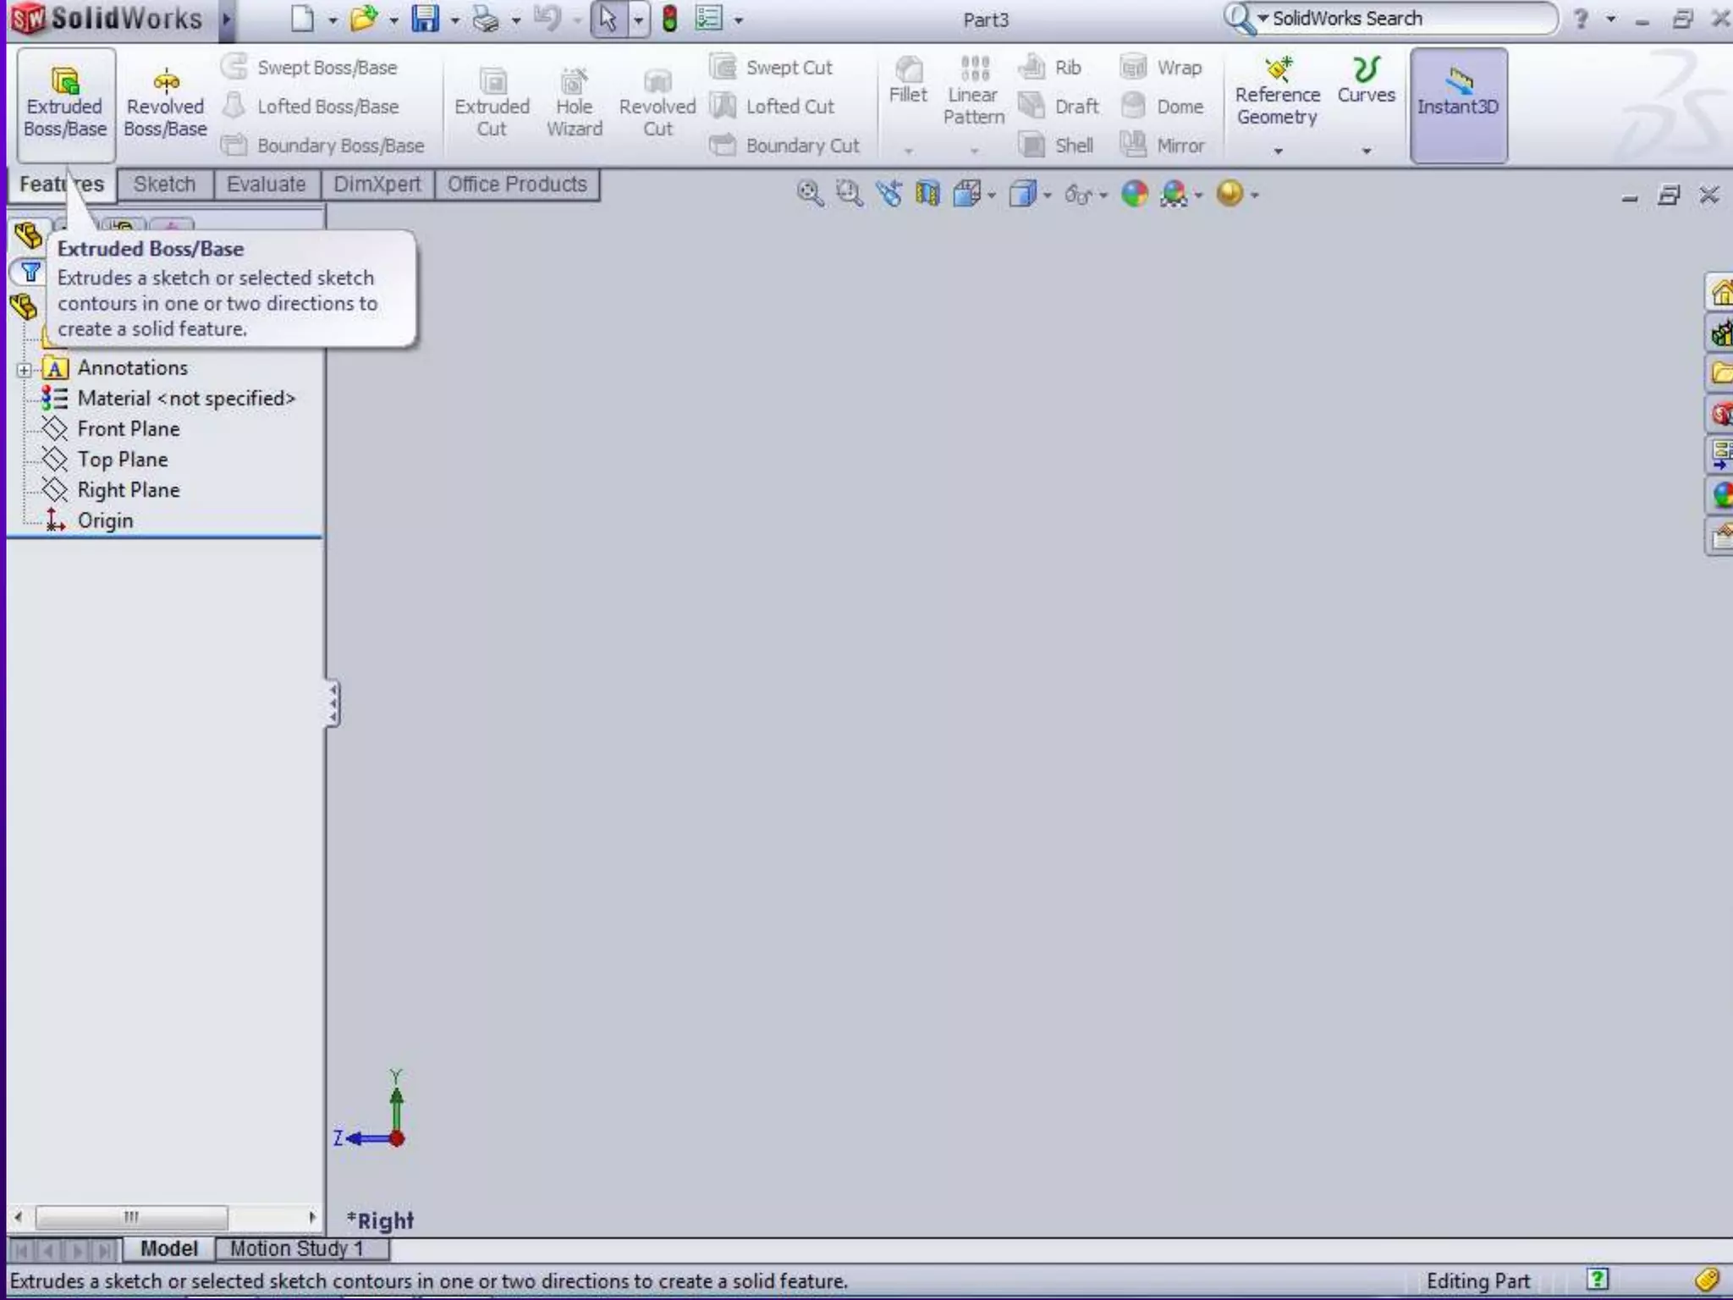This screenshot has height=1300, width=1733.
Task: Toggle the Select cursor tool
Action: (608, 19)
